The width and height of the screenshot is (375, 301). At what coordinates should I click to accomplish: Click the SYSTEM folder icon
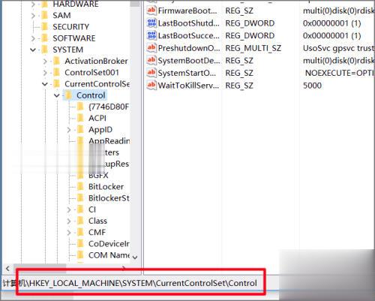click(45, 50)
